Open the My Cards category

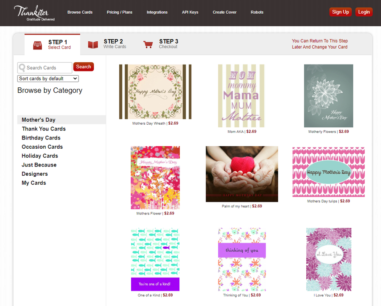(34, 183)
